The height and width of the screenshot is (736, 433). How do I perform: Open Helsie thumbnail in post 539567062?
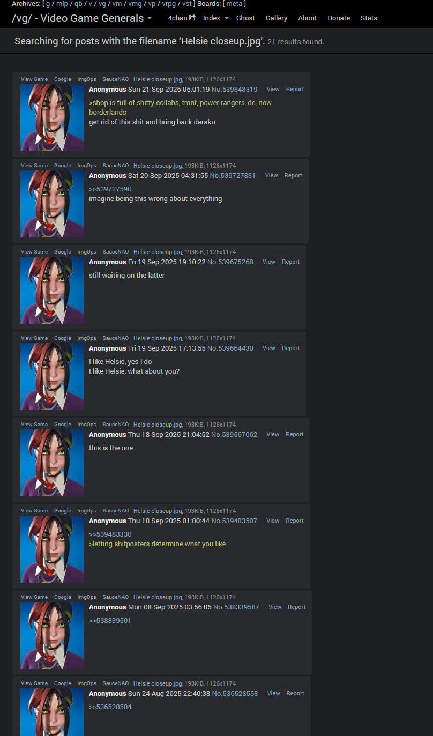pos(52,463)
